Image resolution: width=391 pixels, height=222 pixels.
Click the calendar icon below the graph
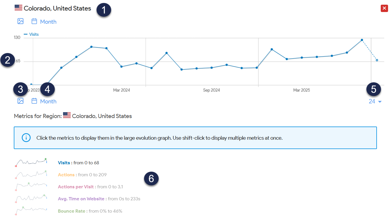(x=34, y=101)
